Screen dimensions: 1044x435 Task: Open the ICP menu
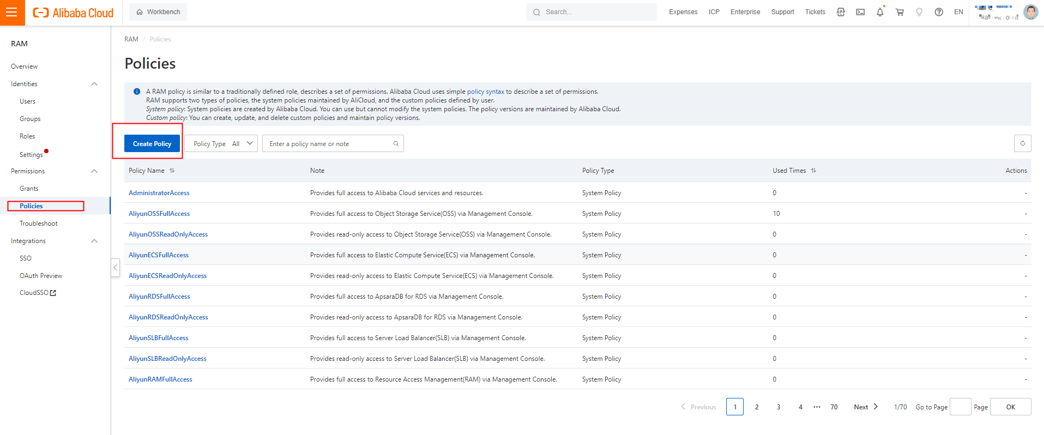tap(714, 12)
